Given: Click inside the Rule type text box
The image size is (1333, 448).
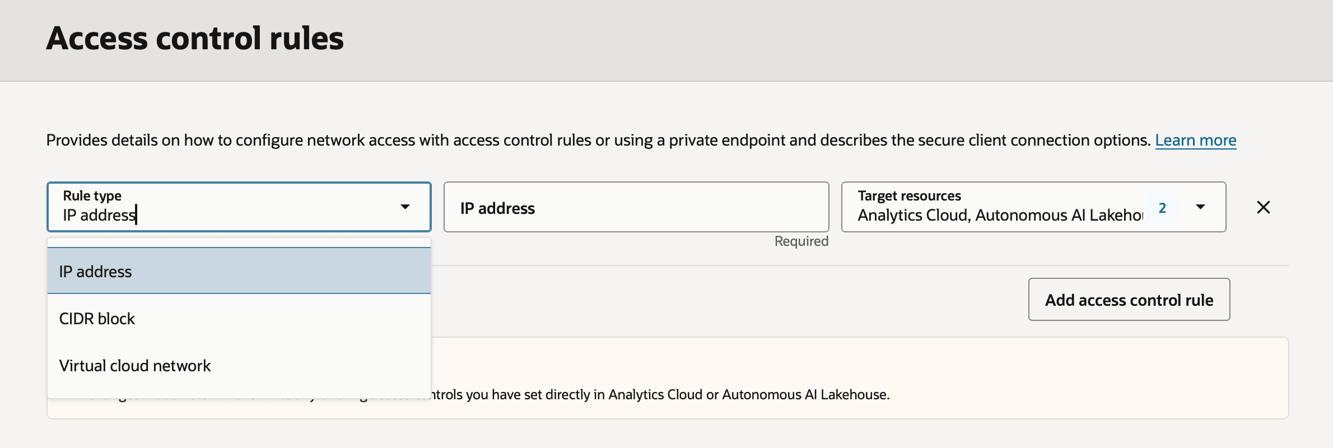Looking at the screenshot, I should [224, 214].
